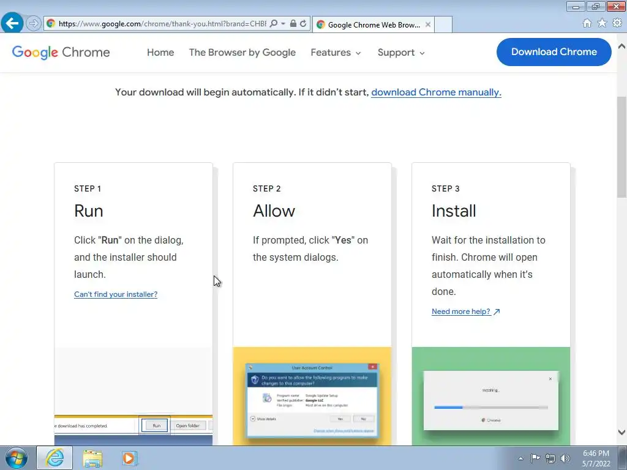
Task: Minimize the Internet Explorer window
Action: click(x=576, y=6)
